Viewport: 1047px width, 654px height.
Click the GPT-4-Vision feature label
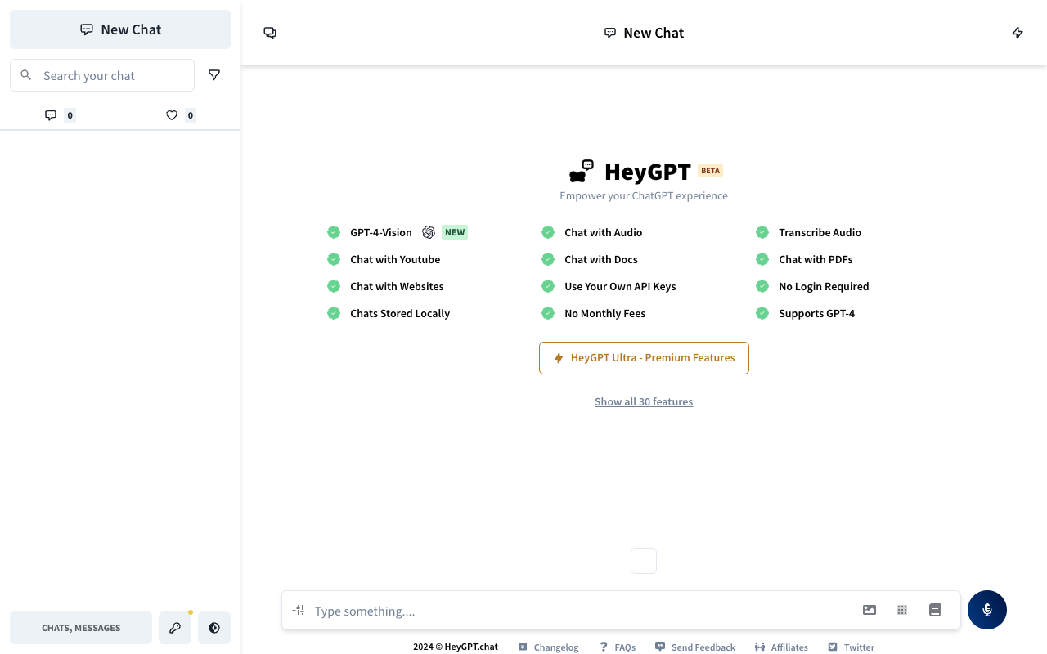[381, 232]
